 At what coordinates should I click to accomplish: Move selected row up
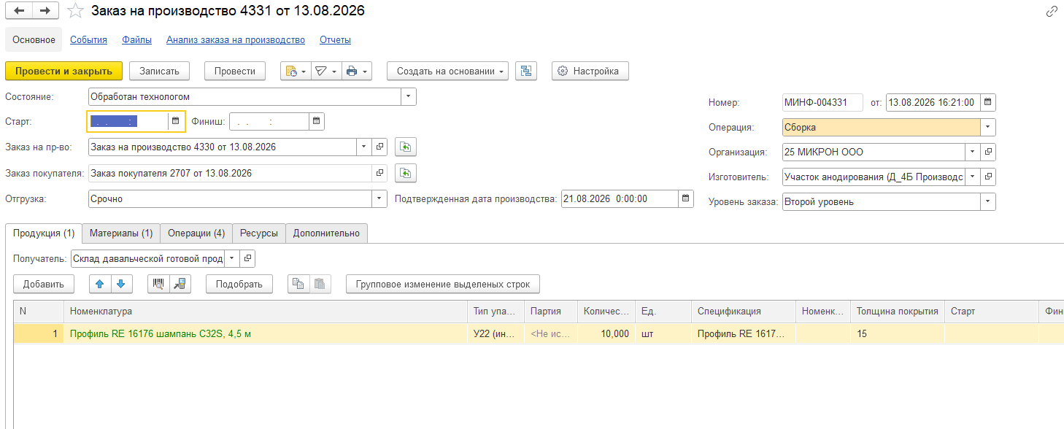click(100, 284)
